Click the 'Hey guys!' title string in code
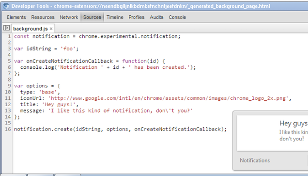 click(x=59, y=104)
